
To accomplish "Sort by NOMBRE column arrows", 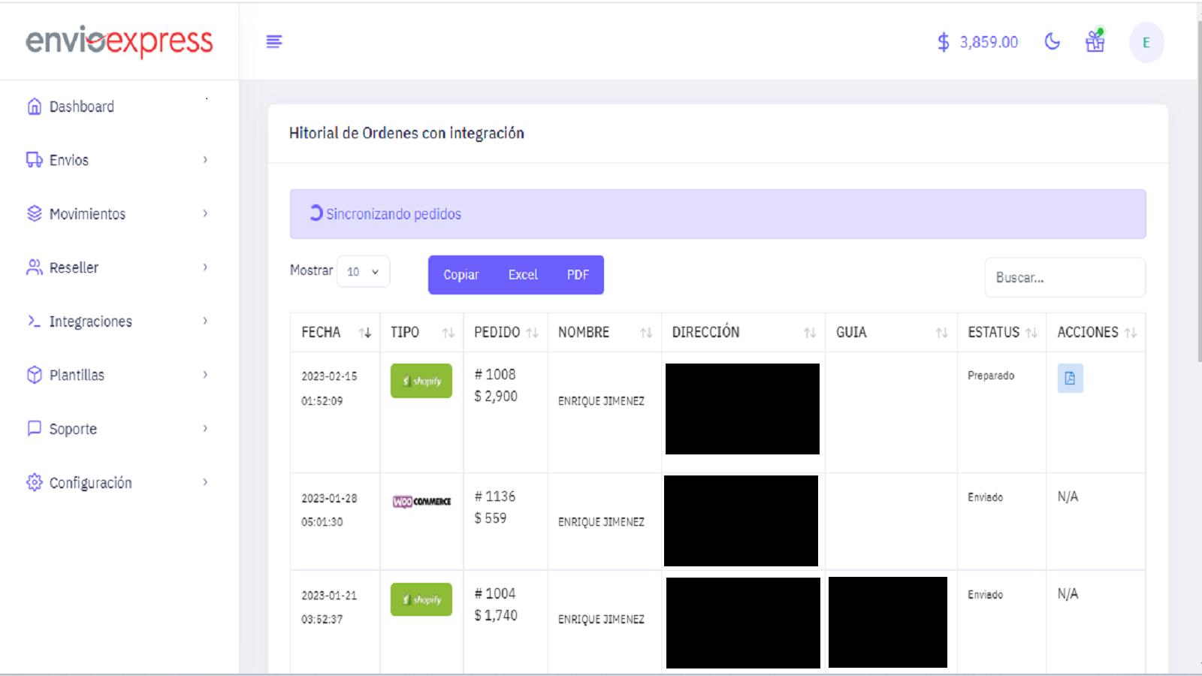I will [646, 333].
